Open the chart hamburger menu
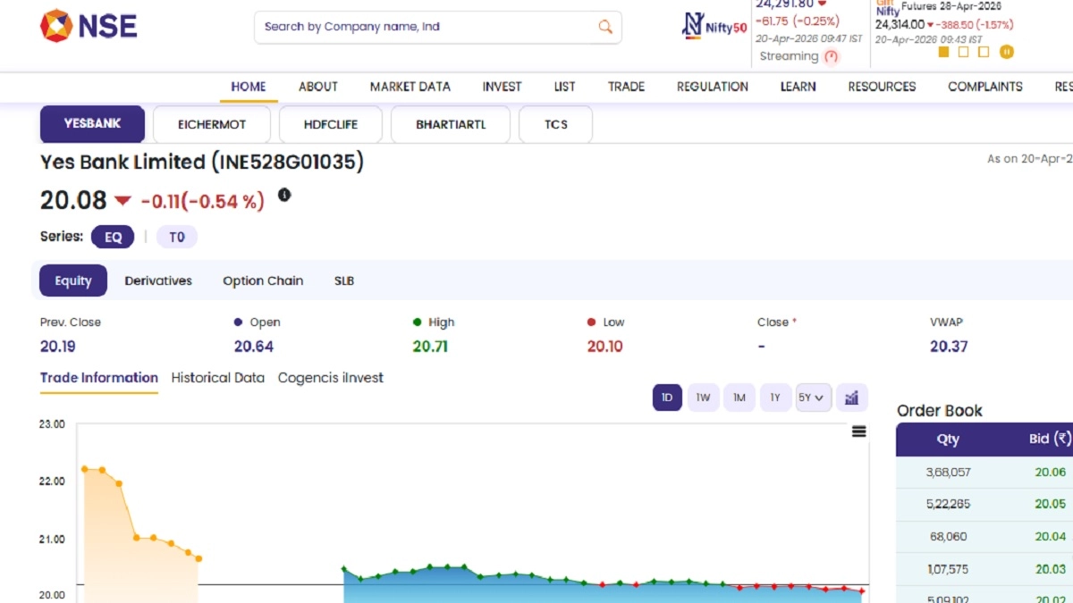 tap(858, 431)
